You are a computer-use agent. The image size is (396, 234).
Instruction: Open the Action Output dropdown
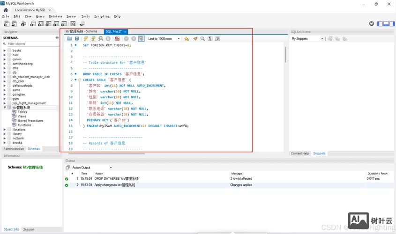tap(92, 168)
